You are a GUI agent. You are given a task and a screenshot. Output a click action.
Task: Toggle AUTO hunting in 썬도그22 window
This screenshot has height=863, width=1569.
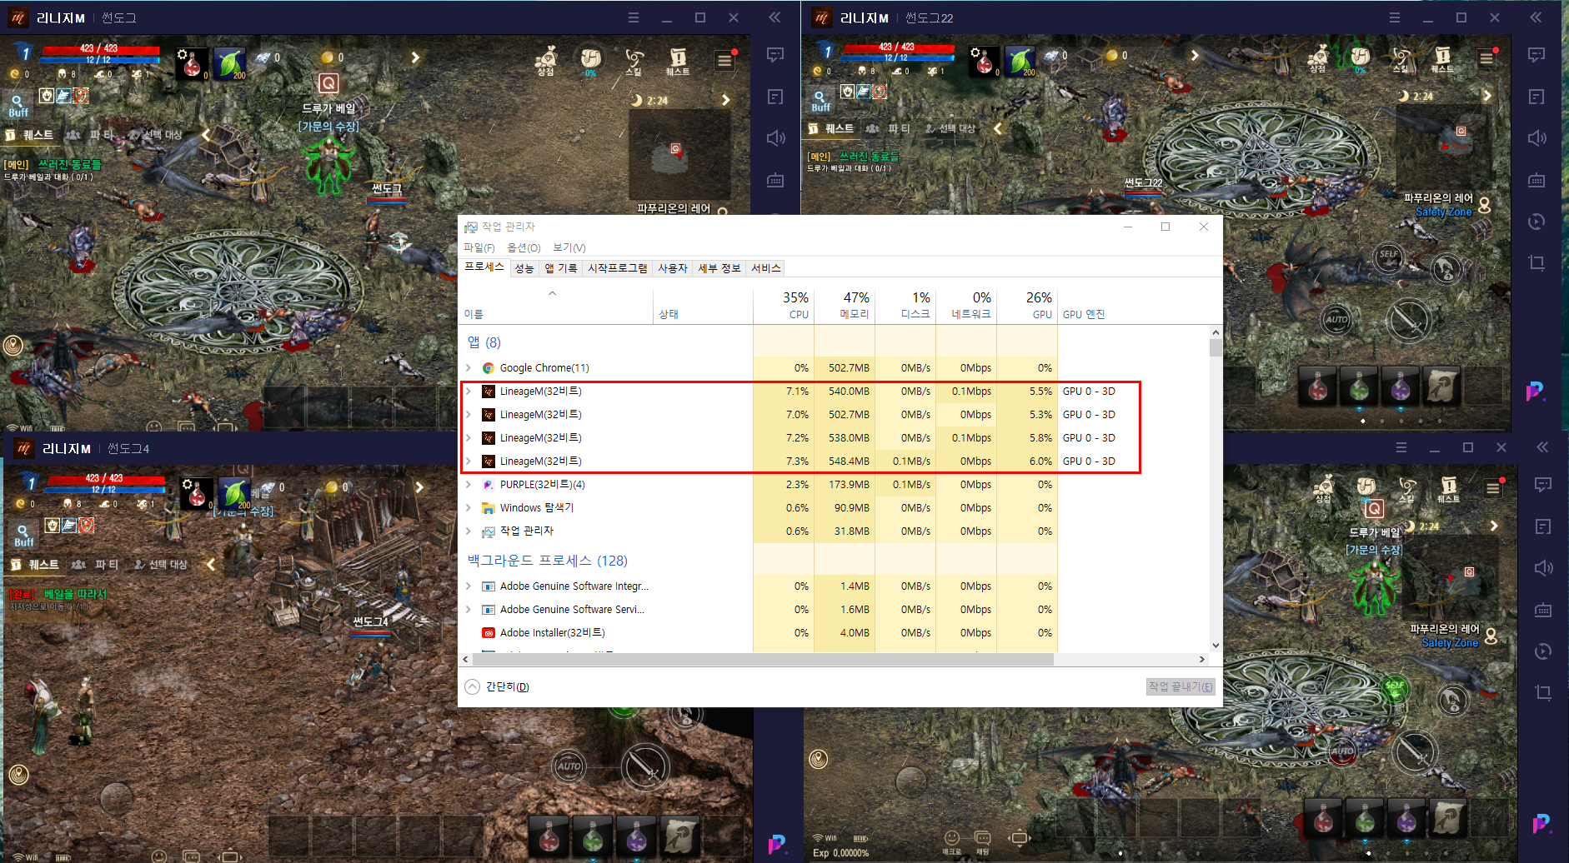pyautogui.click(x=1336, y=320)
